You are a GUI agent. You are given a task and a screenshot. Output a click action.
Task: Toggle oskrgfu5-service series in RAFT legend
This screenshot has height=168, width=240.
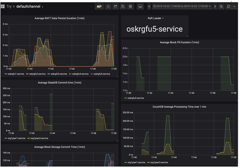tap(100, 74)
